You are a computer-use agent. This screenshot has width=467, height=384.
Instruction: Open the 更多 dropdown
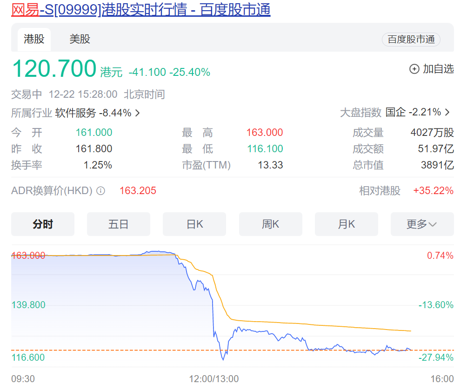tap(422, 224)
